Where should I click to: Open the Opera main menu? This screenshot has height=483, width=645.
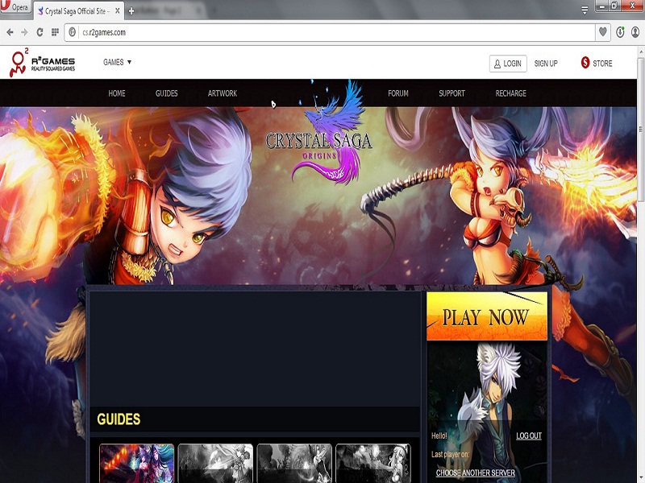(15, 6)
